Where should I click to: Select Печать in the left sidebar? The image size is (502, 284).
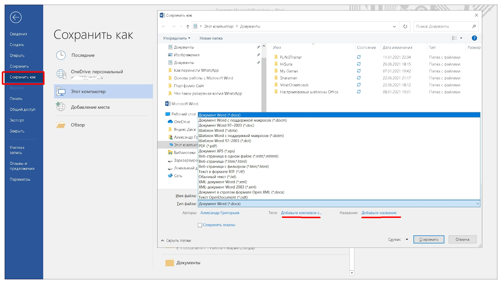coord(16,99)
